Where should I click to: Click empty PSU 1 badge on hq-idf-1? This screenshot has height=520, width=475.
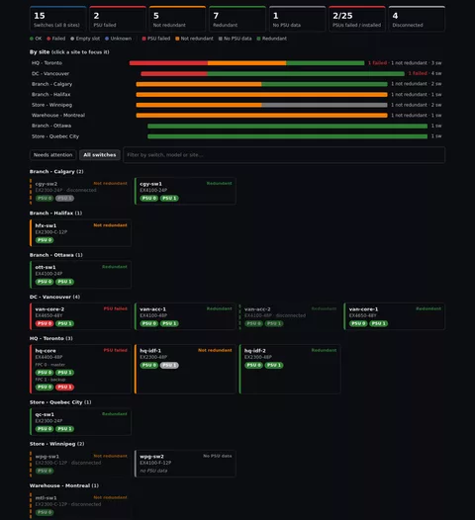tap(169, 366)
